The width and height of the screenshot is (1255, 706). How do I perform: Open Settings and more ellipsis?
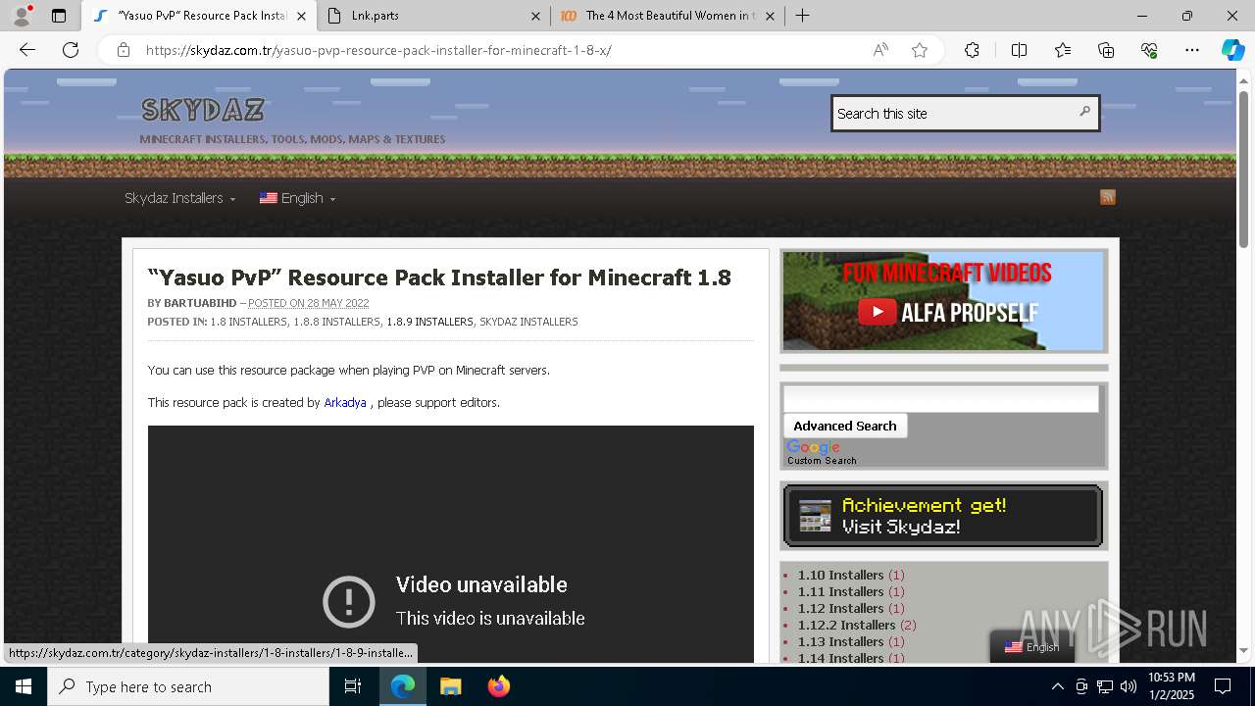coord(1192,50)
